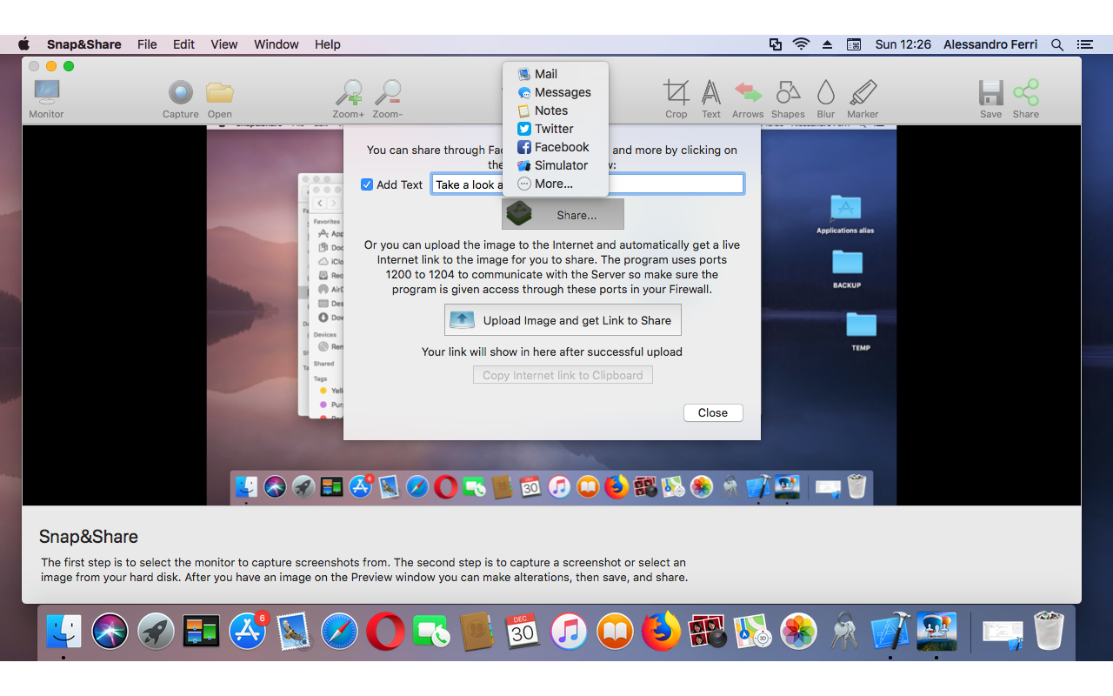
Task: Open Keychain Access from the Dock
Action: coord(844,632)
